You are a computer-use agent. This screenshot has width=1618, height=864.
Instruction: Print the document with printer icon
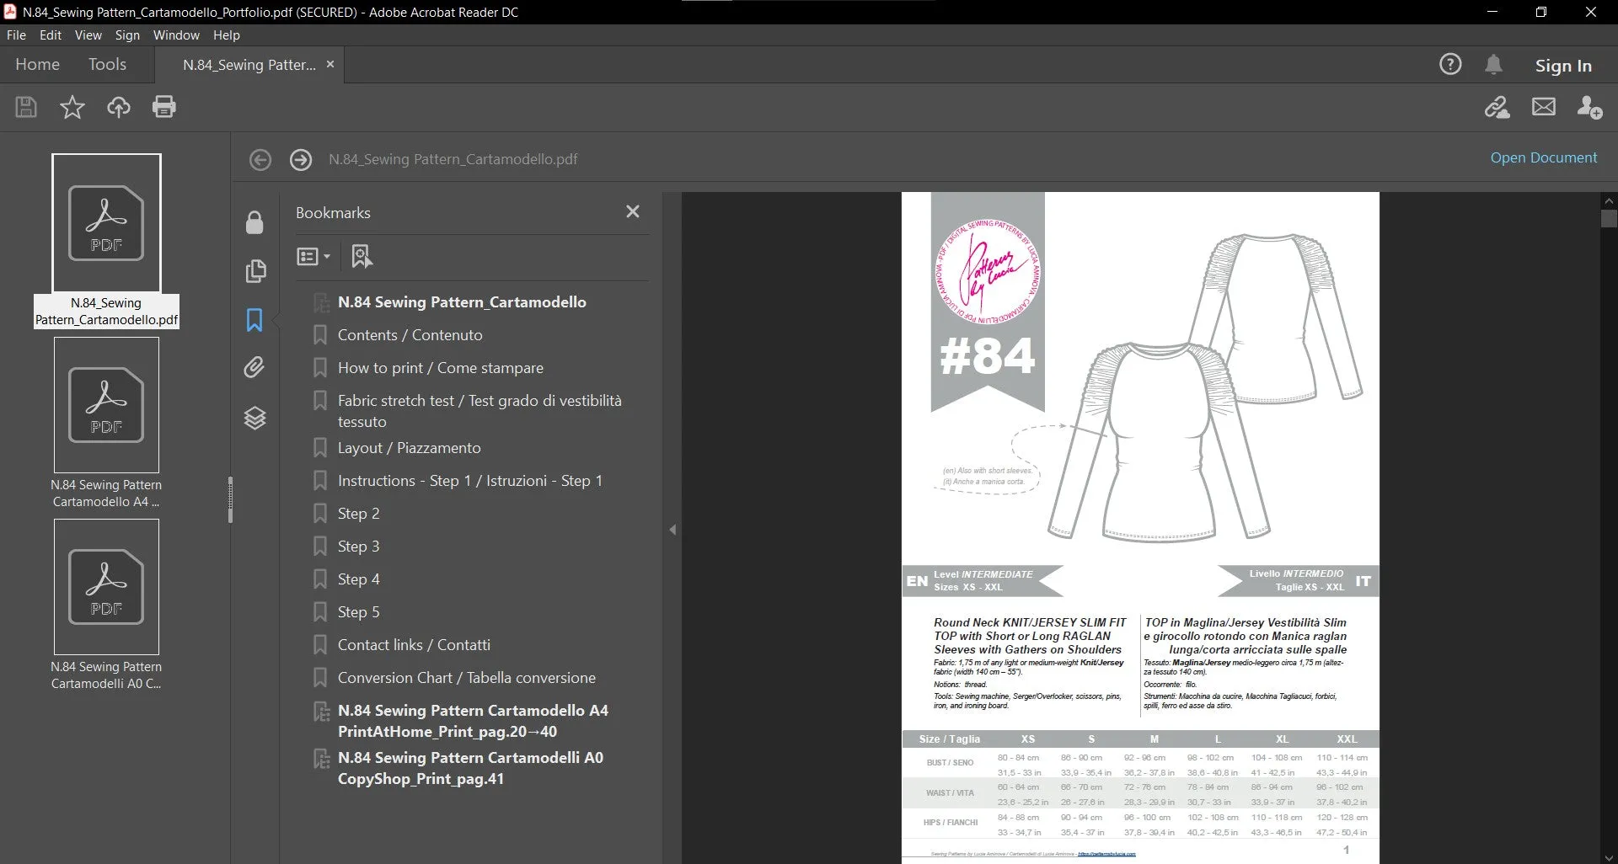point(164,107)
